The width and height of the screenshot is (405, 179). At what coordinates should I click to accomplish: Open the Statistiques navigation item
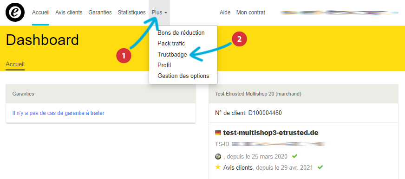click(x=132, y=13)
